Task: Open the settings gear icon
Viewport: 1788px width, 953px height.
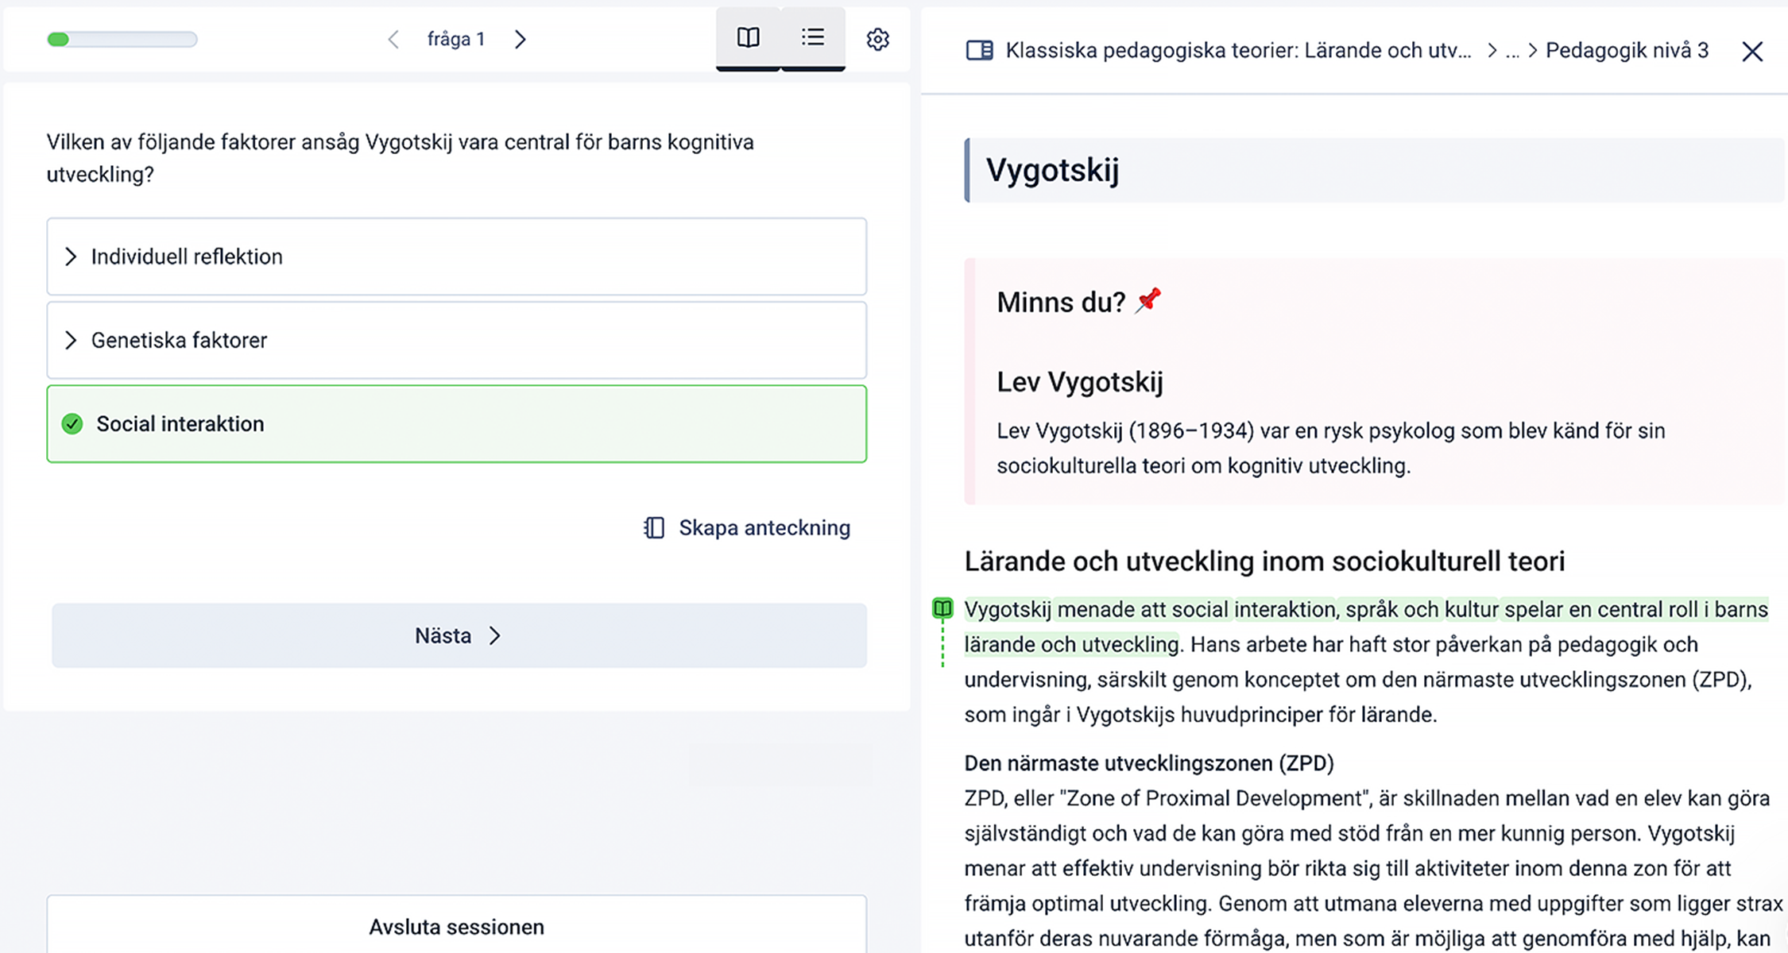Action: tap(877, 39)
